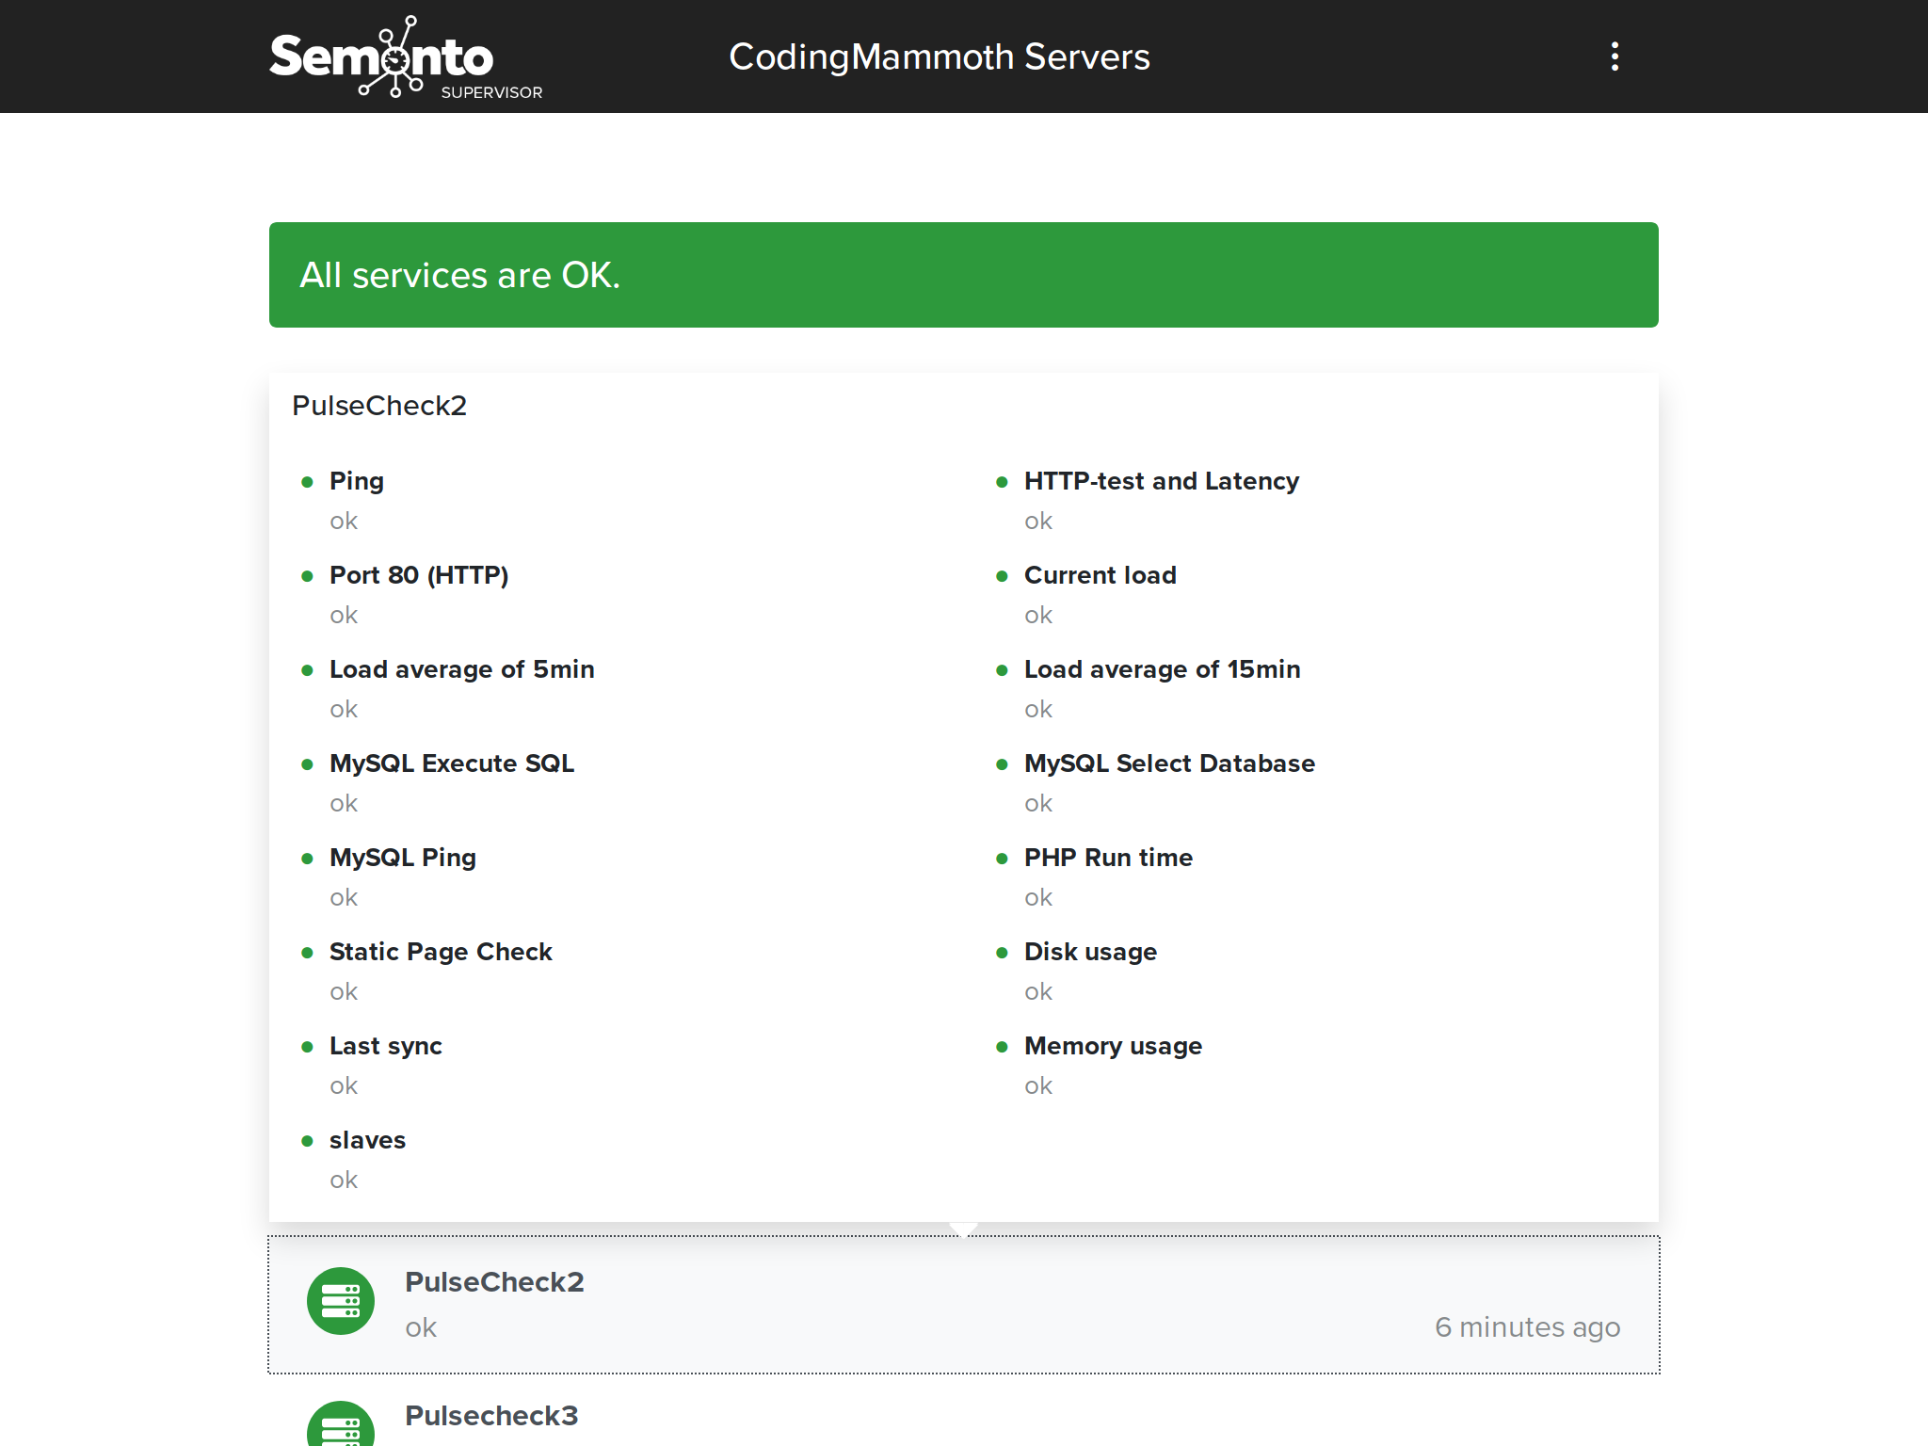Screen dimensions: 1928x1446
Task: Select the Memory usage test
Action: click(x=1113, y=1046)
